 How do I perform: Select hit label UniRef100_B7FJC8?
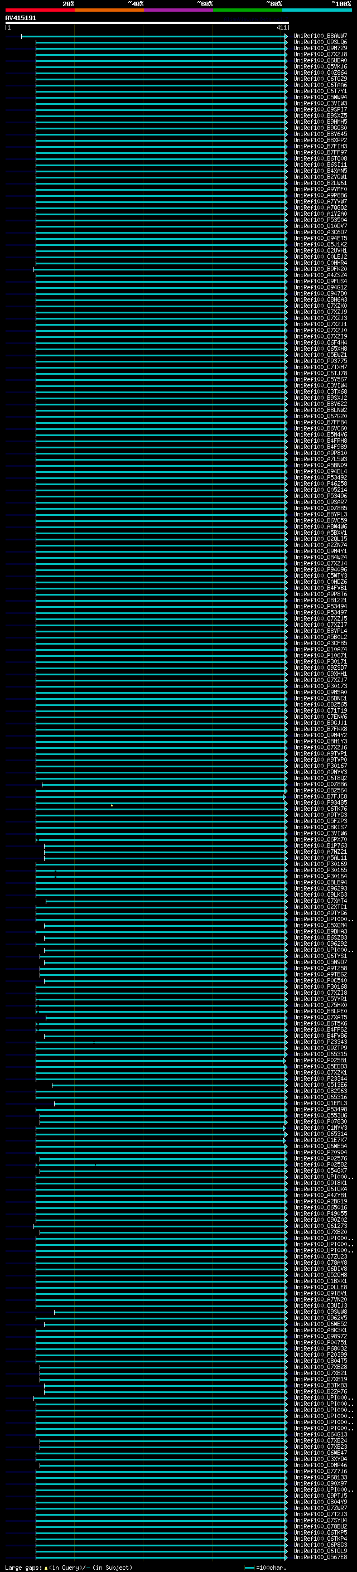click(320, 796)
